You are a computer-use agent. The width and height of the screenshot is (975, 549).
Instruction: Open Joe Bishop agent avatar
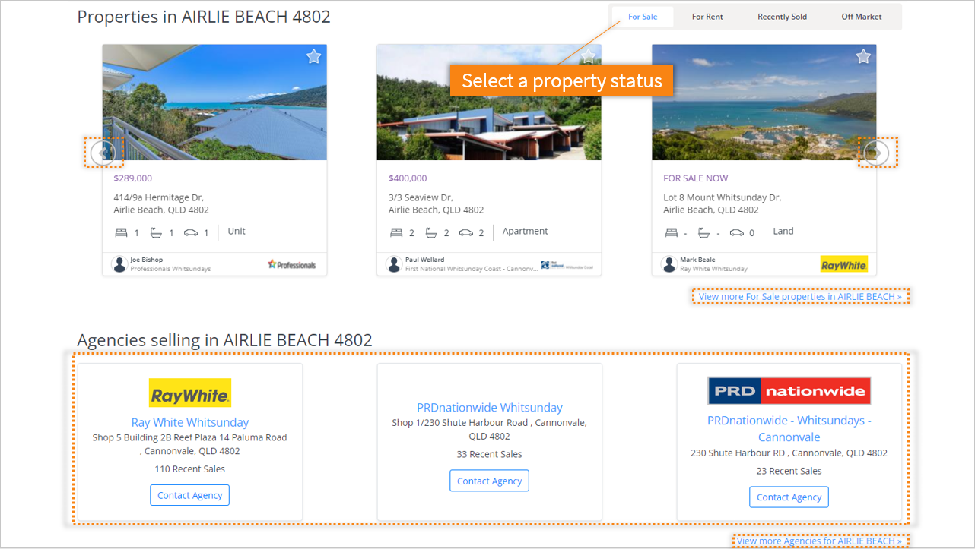119,264
